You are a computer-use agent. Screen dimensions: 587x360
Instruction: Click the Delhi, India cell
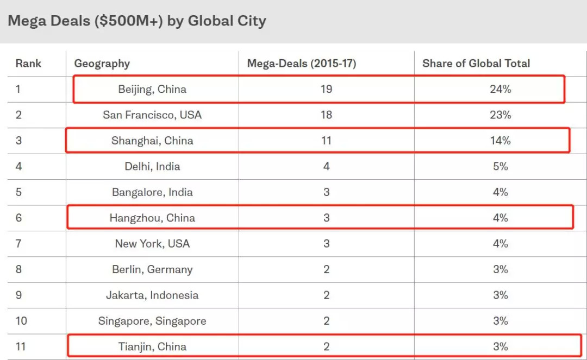[x=152, y=167]
